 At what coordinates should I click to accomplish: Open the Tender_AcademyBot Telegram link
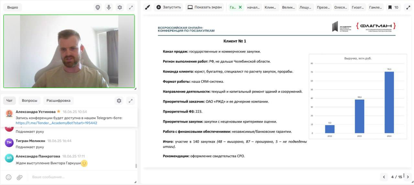tap(56, 123)
